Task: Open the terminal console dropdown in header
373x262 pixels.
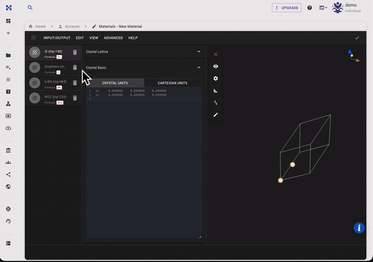Action: pyautogui.click(x=323, y=8)
